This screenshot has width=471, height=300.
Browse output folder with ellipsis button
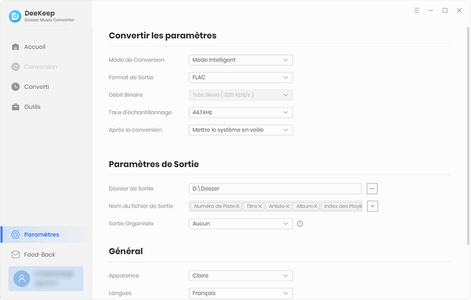[x=372, y=189]
